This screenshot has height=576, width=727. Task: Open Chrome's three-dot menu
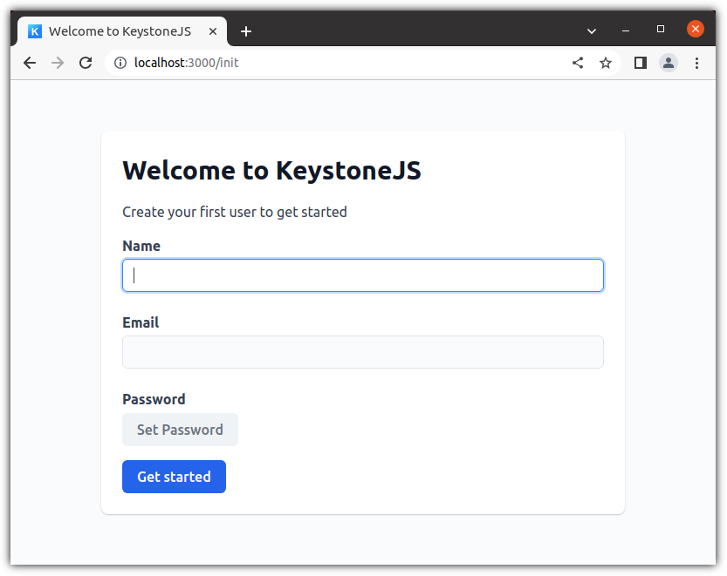696,63
